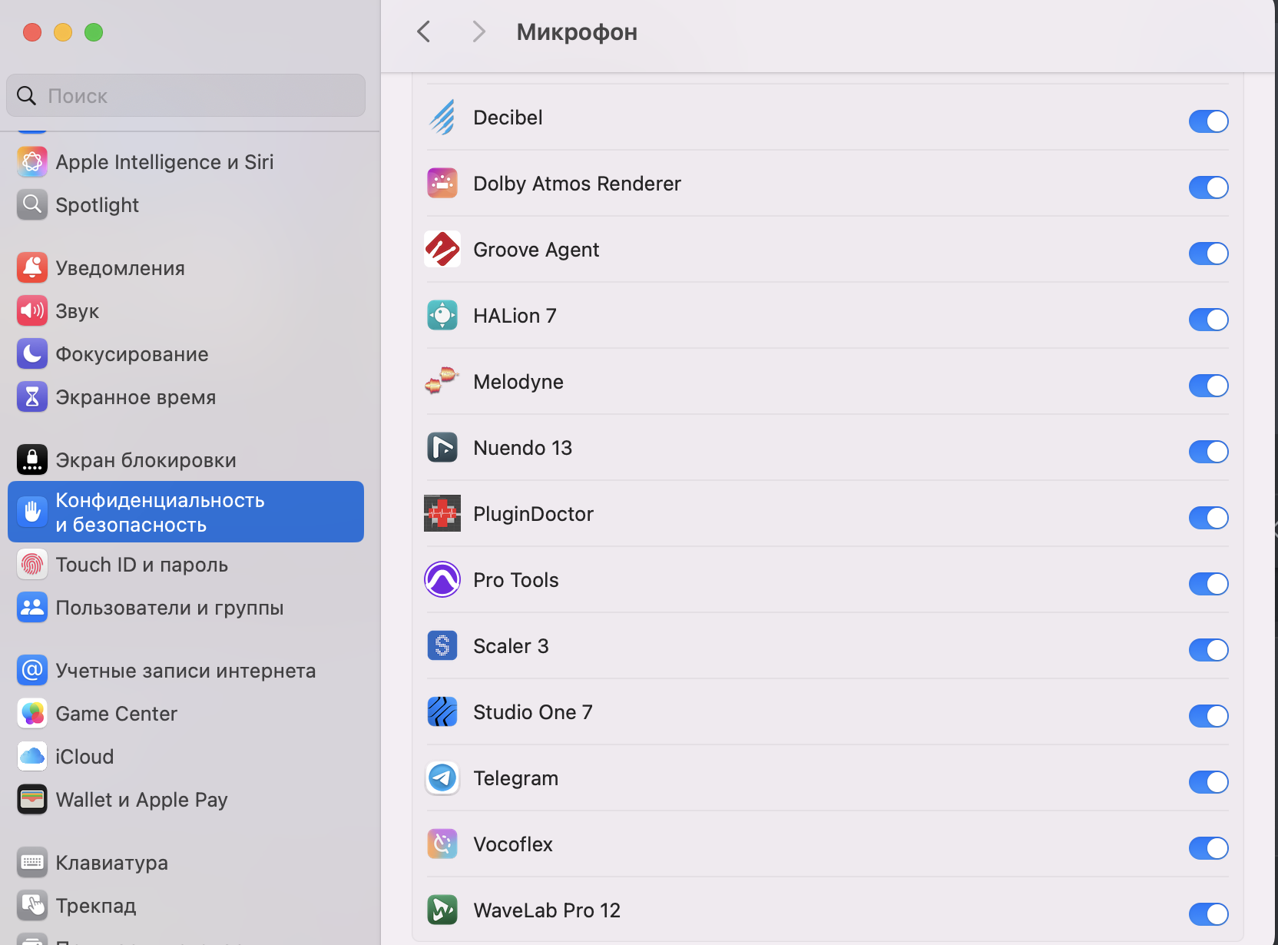The height and width of the screenshot is (945, 1278).
Task: Click the Клавиатура keyboard icon
Action: pyautogui.click(x=32, y=863)
